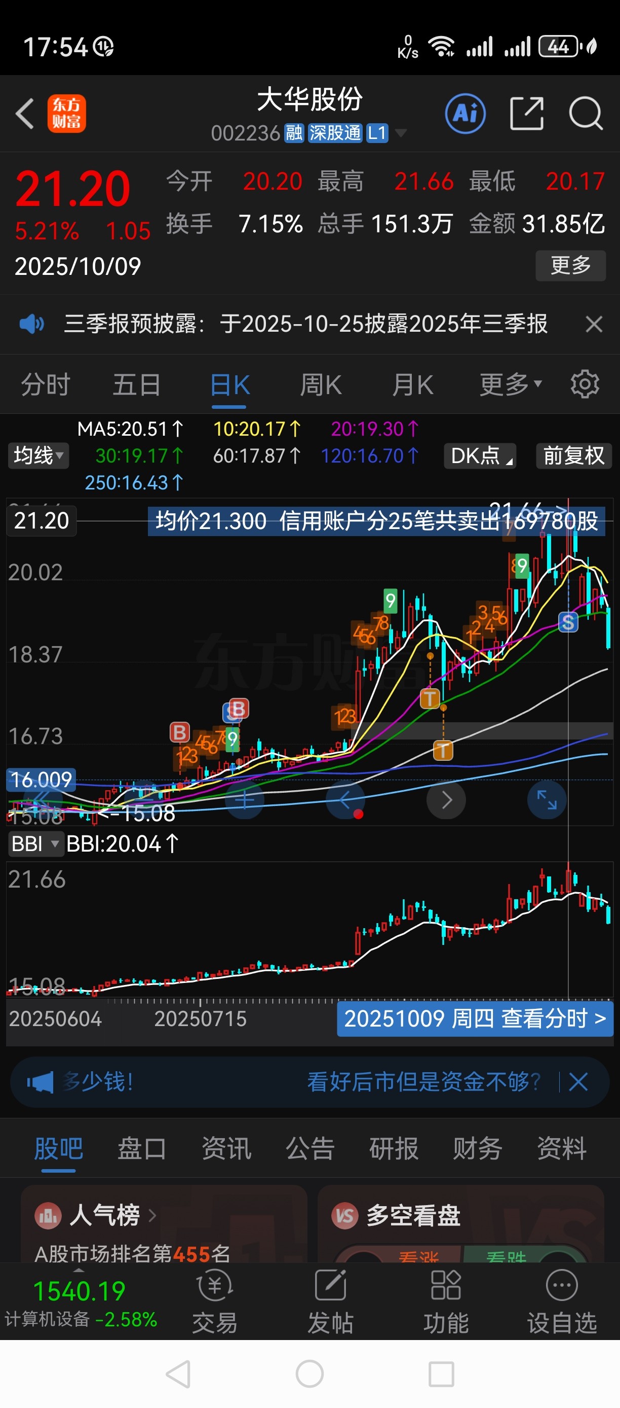The image size is (620, 1408).
Task: Open 资讯 tab
Action: click(226, 1148)
